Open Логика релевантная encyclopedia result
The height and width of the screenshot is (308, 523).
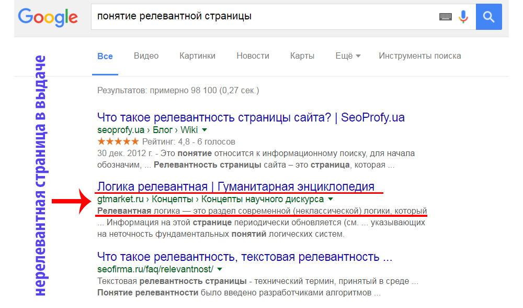point(236,186)
